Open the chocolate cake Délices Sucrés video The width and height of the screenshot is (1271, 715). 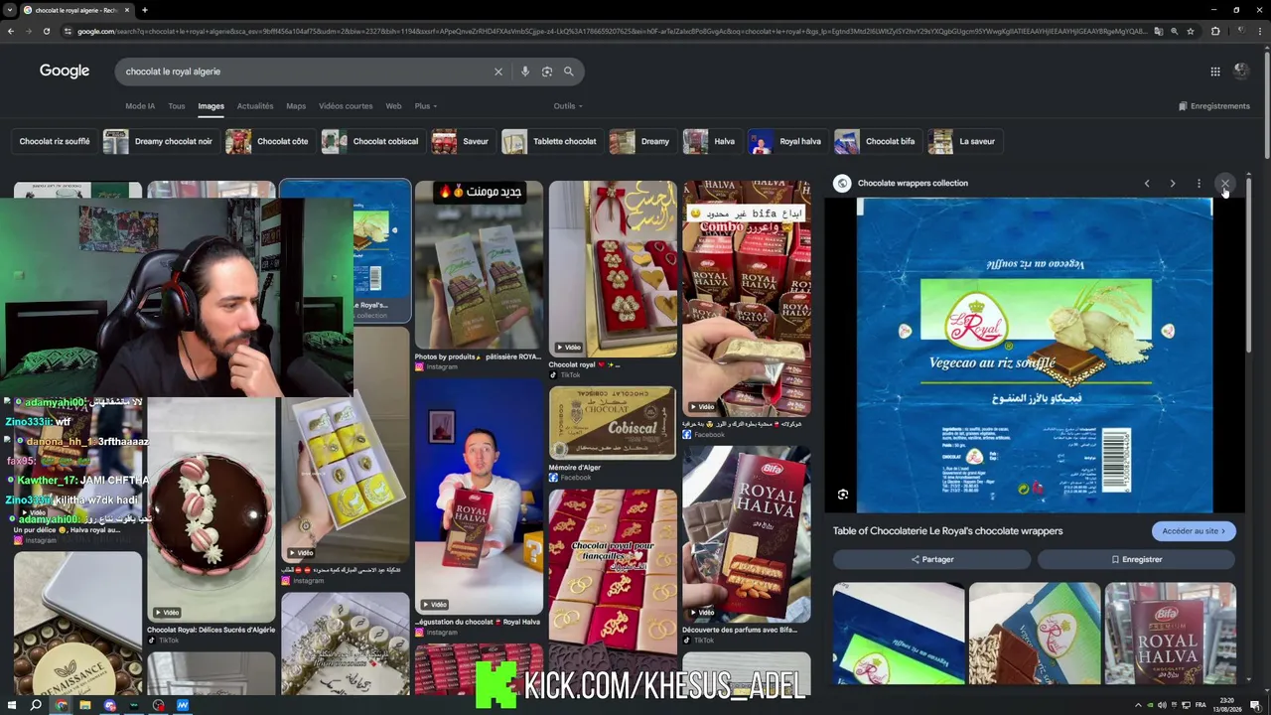[212, 509]
